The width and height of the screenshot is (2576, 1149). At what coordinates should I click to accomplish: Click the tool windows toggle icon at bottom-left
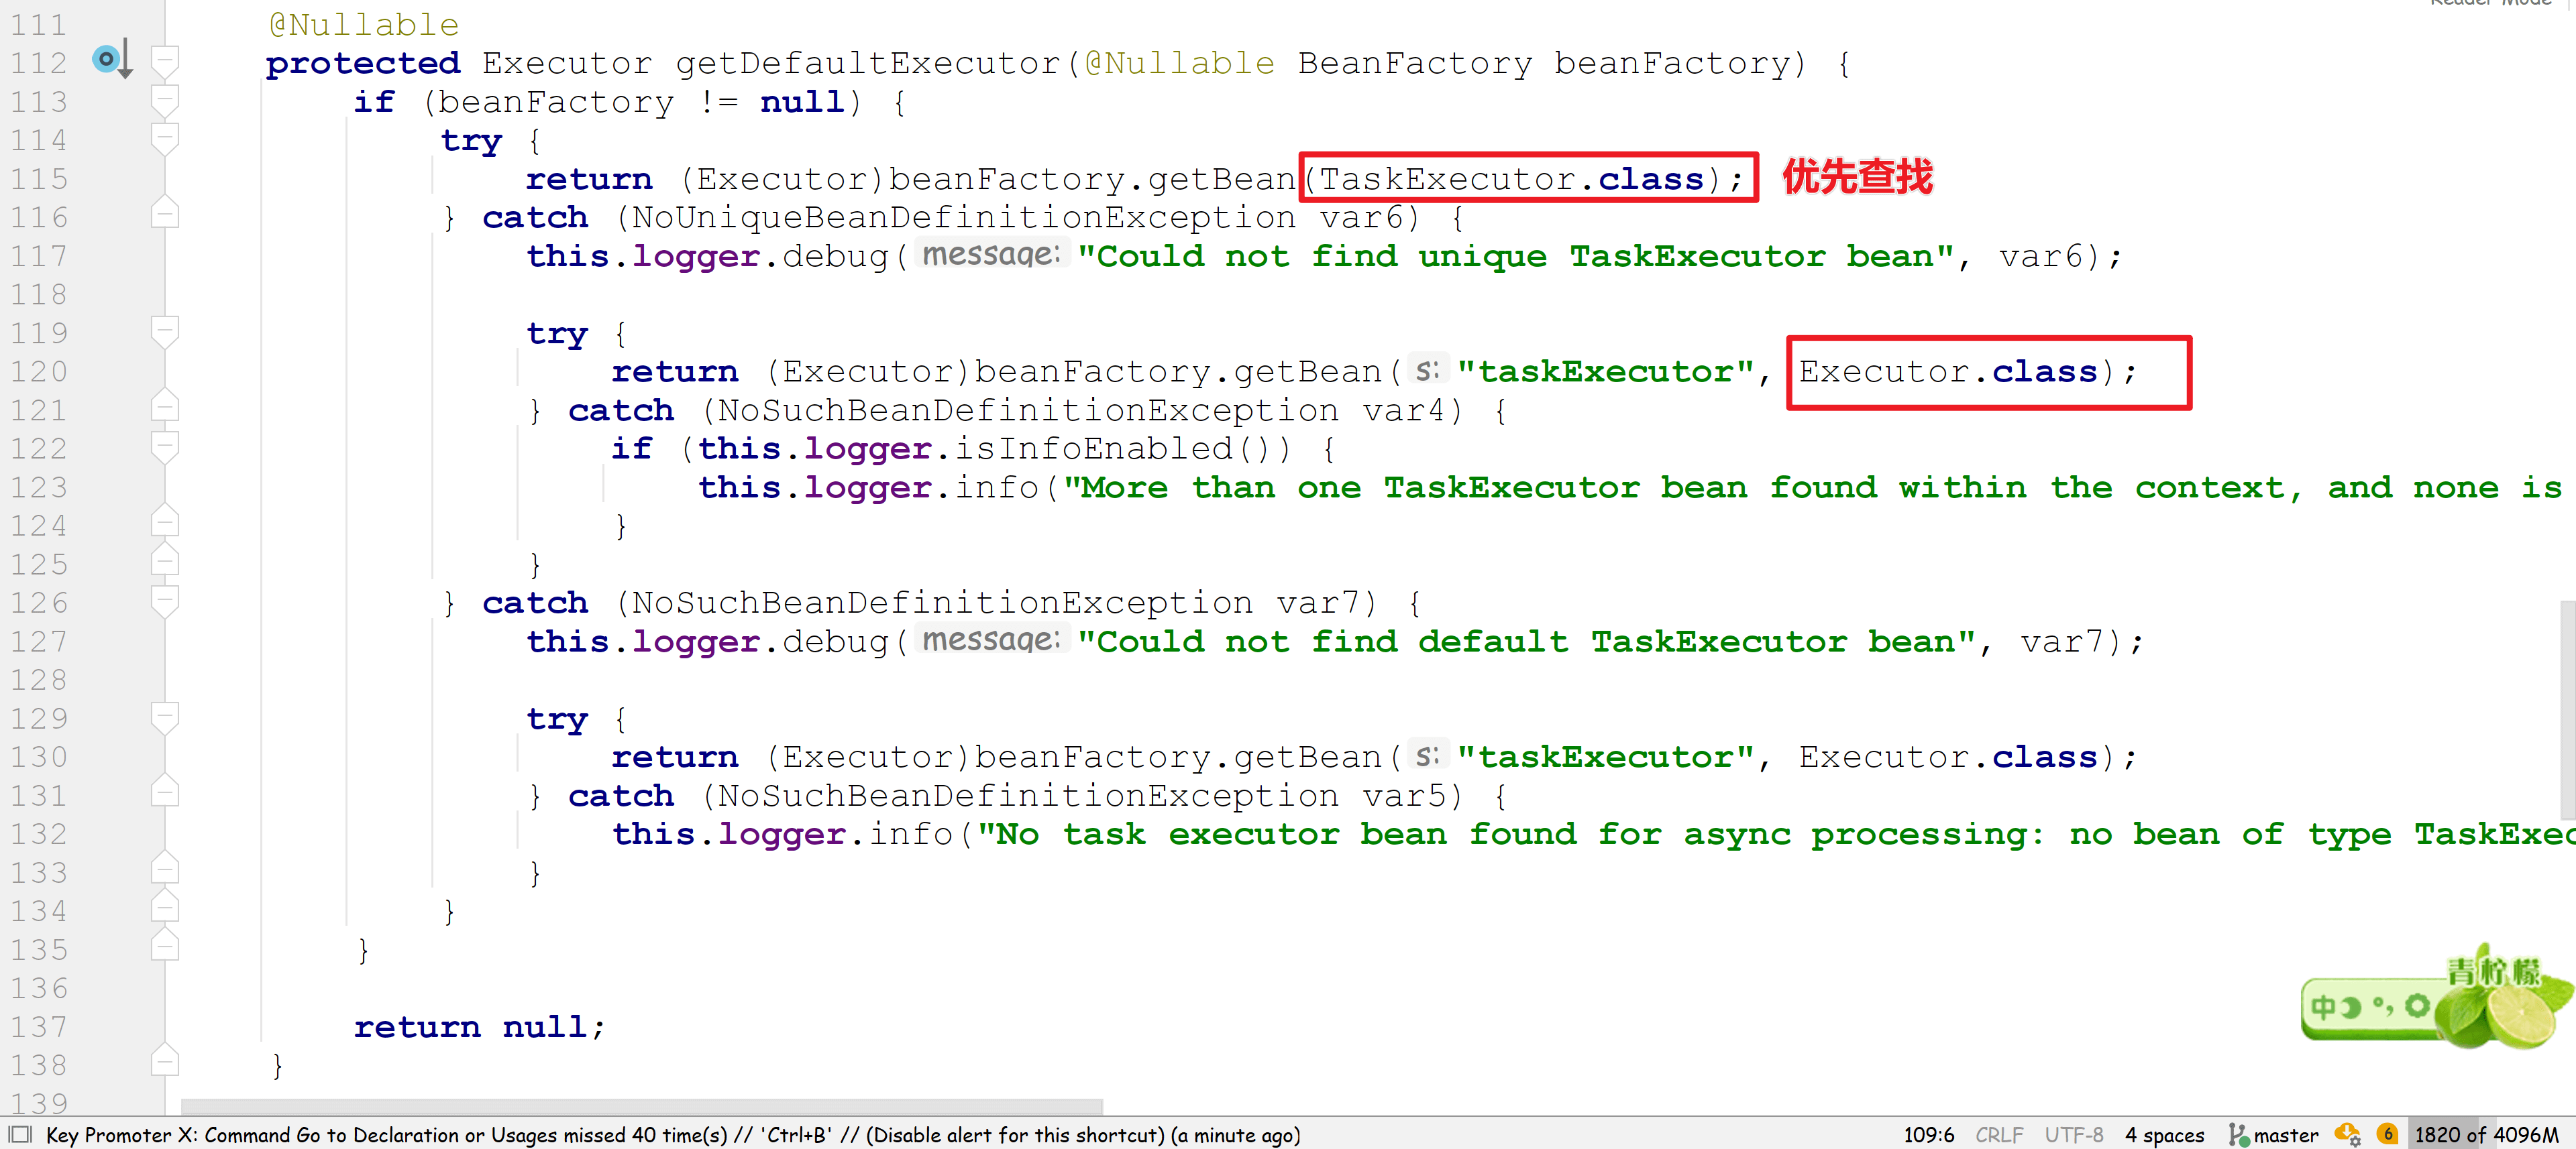point(20,1135)
